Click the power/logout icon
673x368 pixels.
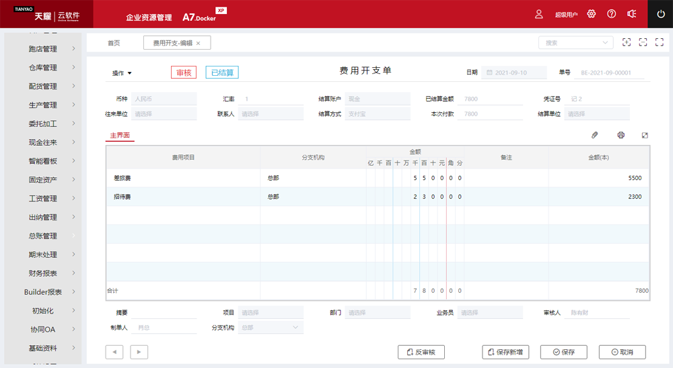click(x=660, y=13)
